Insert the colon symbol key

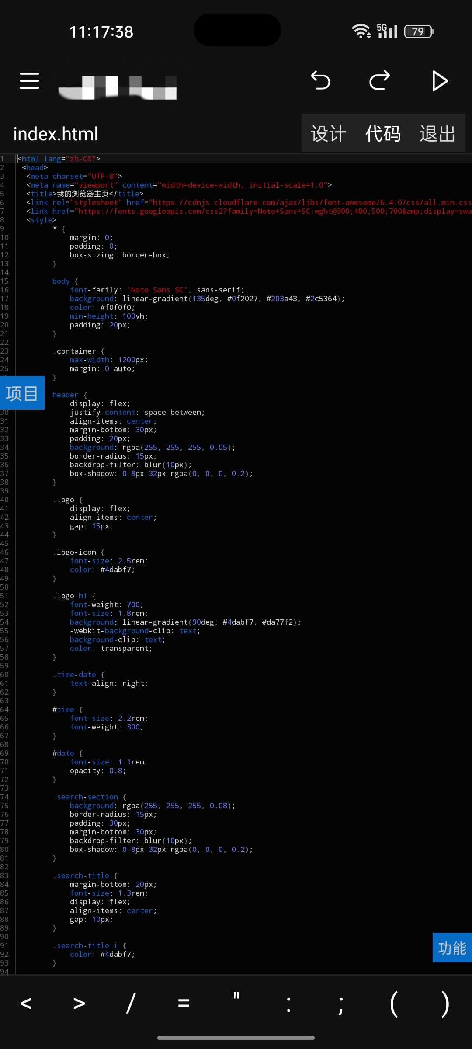pos(288,1004)
